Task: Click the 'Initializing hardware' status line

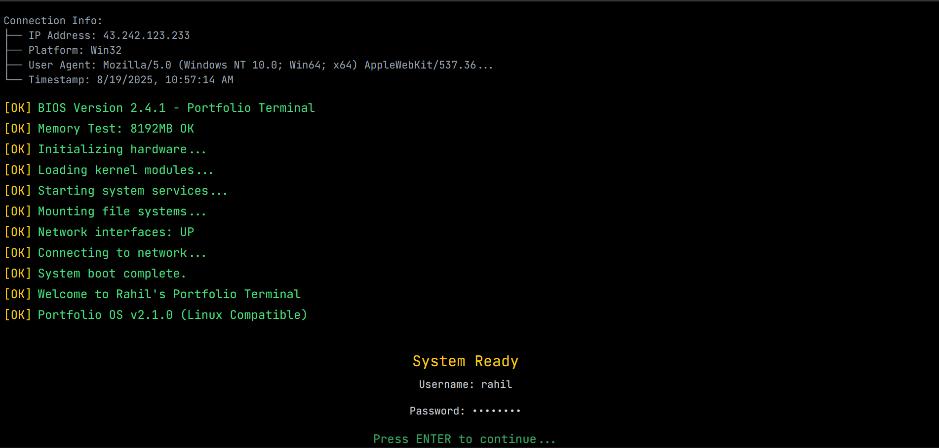Action: pyautogui.click(x=105, y=149)
